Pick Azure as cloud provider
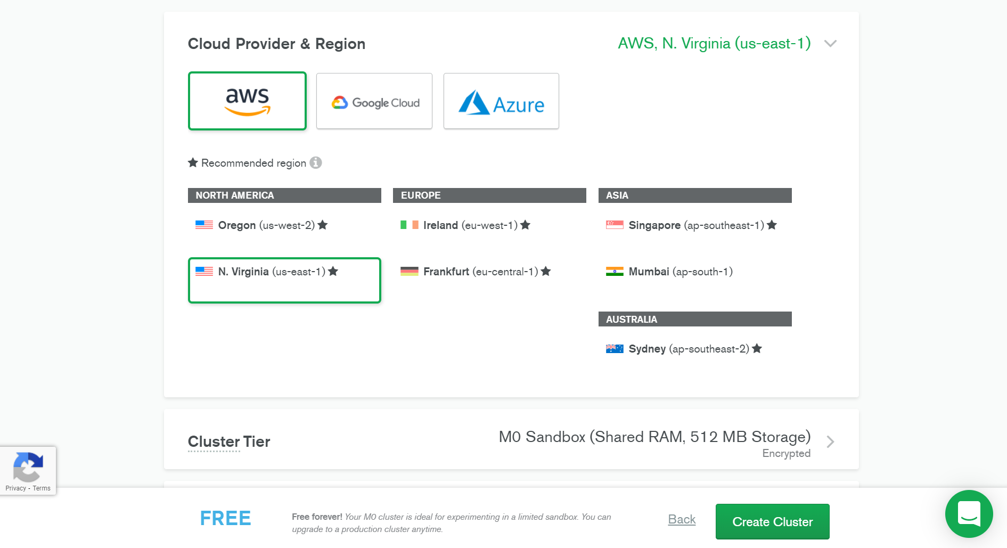The height and width of the screenshot is (548, 1007). (x=501, y=101)
